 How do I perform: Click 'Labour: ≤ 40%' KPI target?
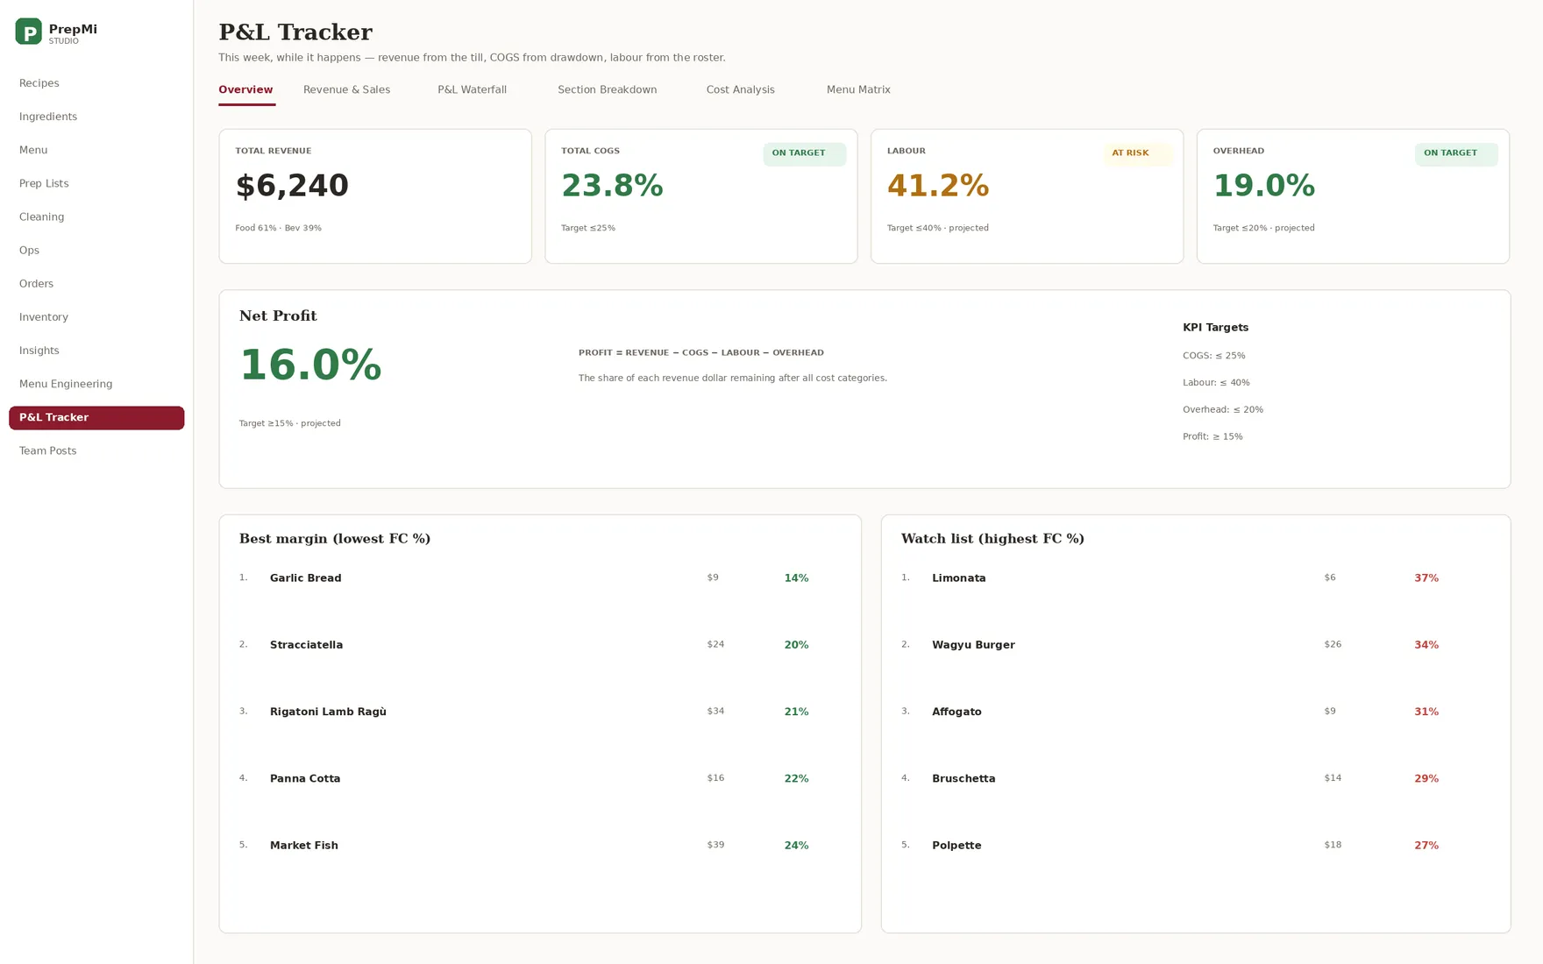click(x=1216, y=383)
